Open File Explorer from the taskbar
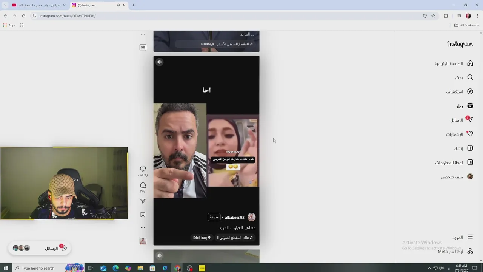The height and width of the screenshot is (272, 483). [140, 268]
